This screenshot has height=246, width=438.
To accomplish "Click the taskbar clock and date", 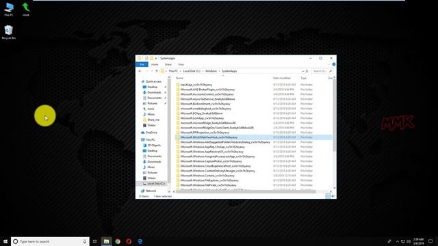I will pos(418,241).
